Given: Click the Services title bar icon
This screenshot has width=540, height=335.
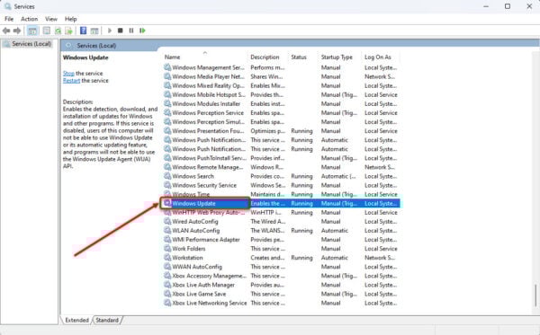Looking at the screenshot, I should click(x=7, y=6).
